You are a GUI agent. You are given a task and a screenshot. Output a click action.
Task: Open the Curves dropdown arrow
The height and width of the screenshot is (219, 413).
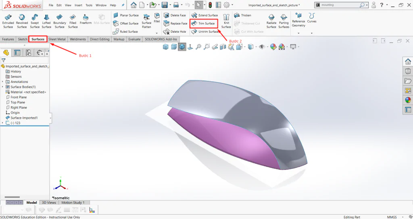click(312, 33)
